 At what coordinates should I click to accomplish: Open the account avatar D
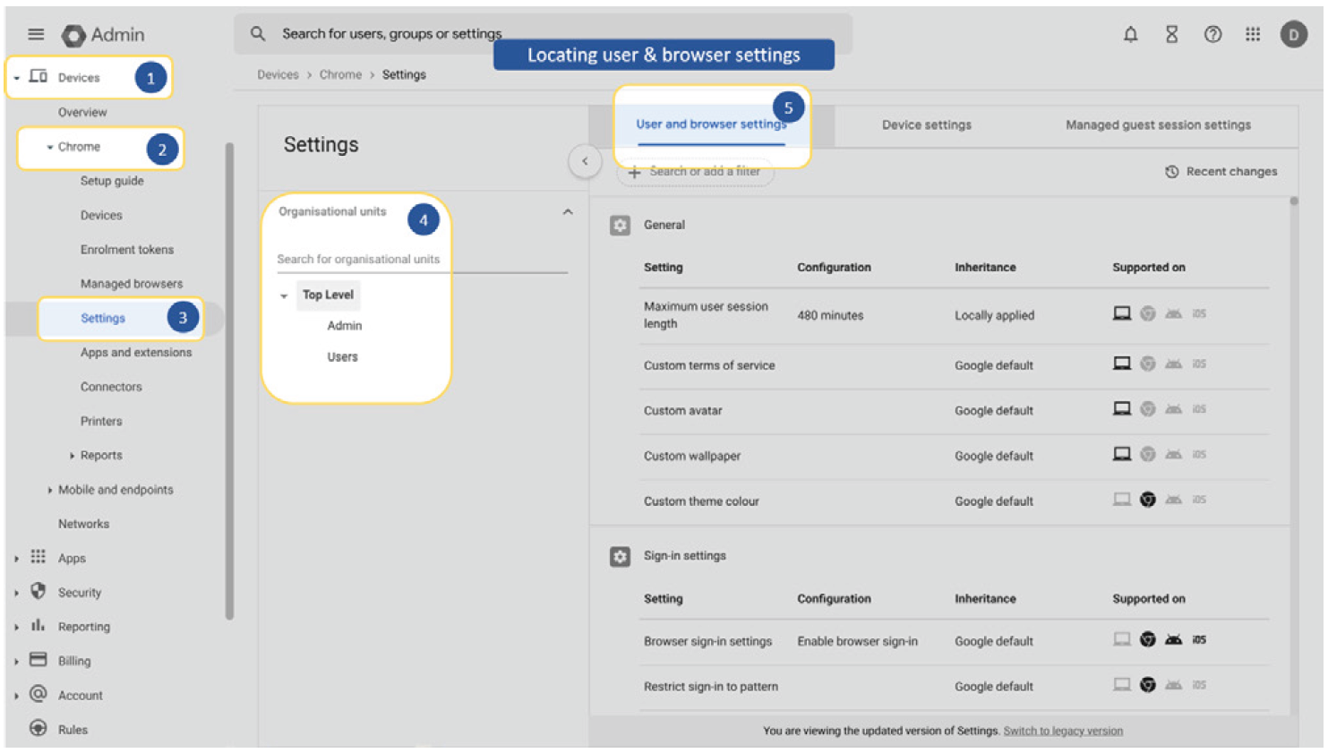point(1293,34)
